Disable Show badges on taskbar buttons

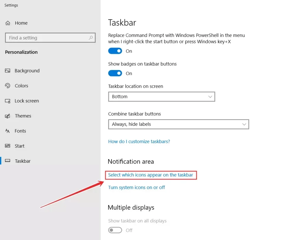(115, 73)
